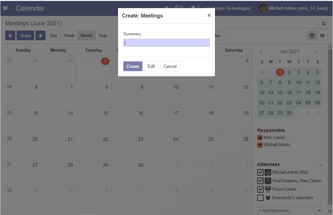Toggle Wood Corner attendee checkbox
The image size is (333, 215).
click(260, 189)
